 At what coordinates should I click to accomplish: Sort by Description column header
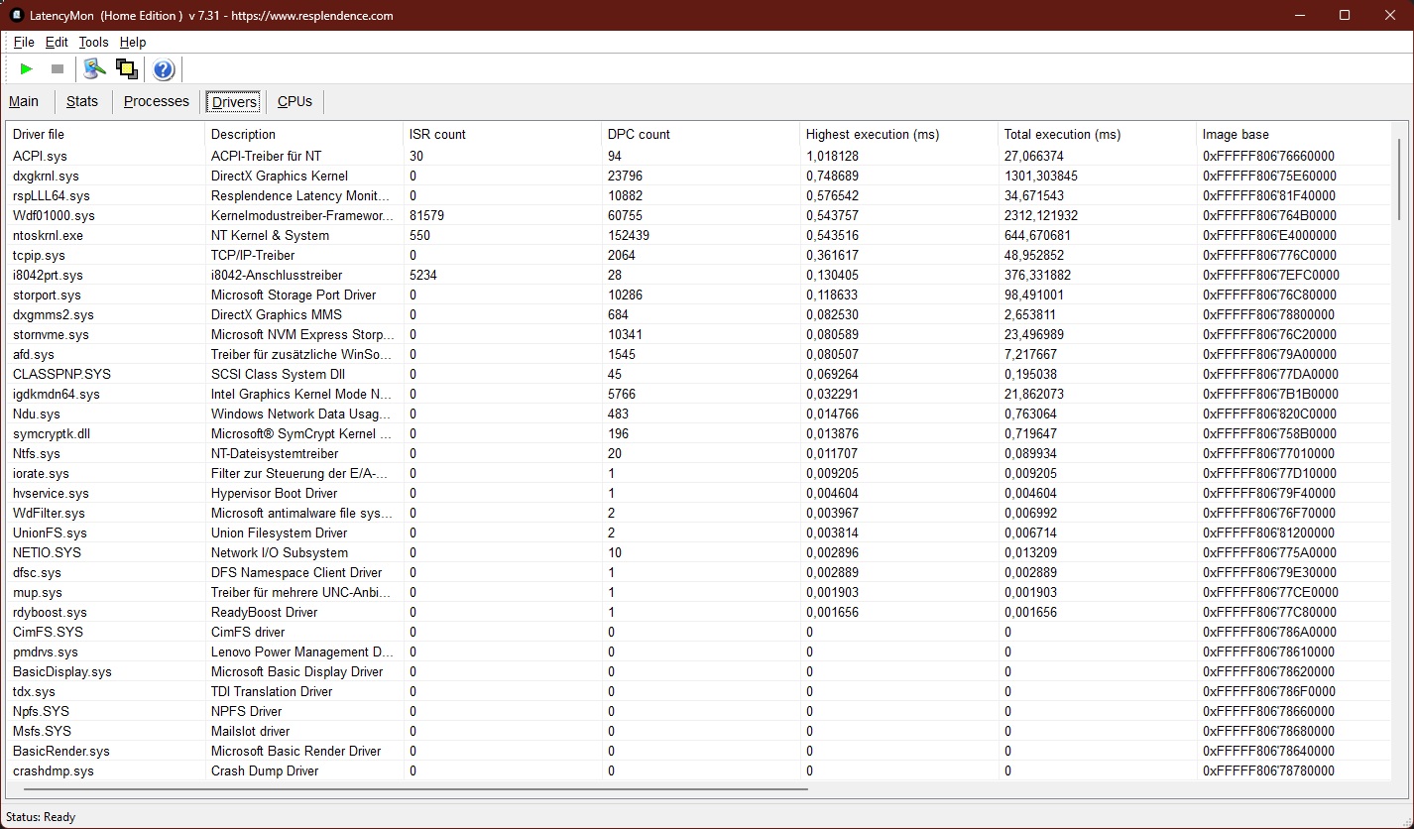pos(303,134)
